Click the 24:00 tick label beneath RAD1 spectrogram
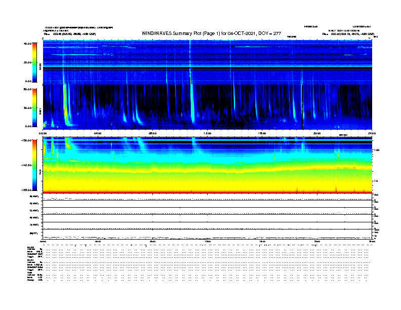Image resolution: width=401 pixels, height=310 pixels. (372, 133)
